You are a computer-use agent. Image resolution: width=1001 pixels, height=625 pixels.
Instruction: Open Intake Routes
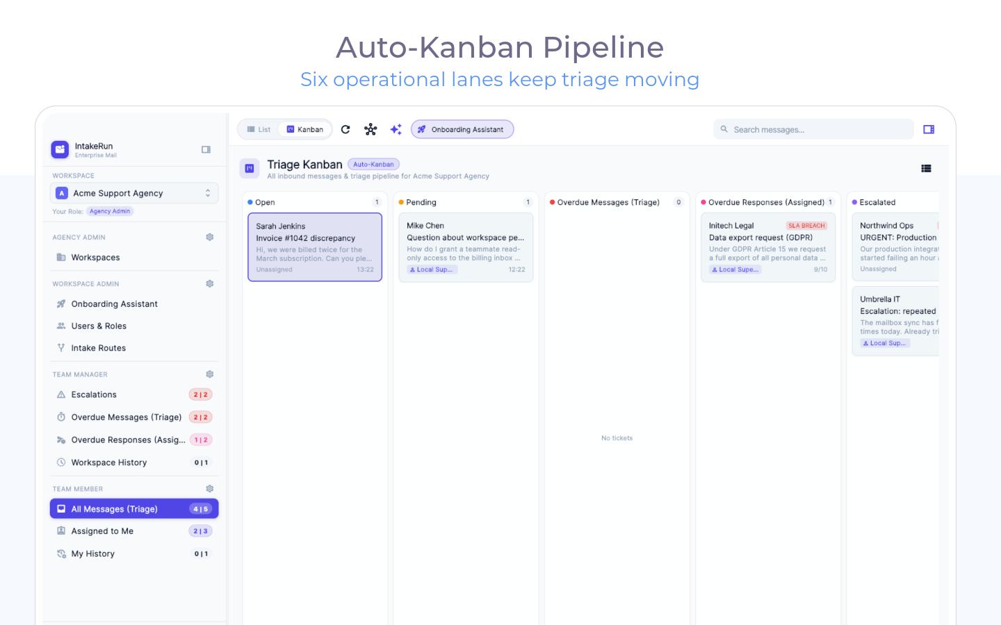(x=134, y=349)
